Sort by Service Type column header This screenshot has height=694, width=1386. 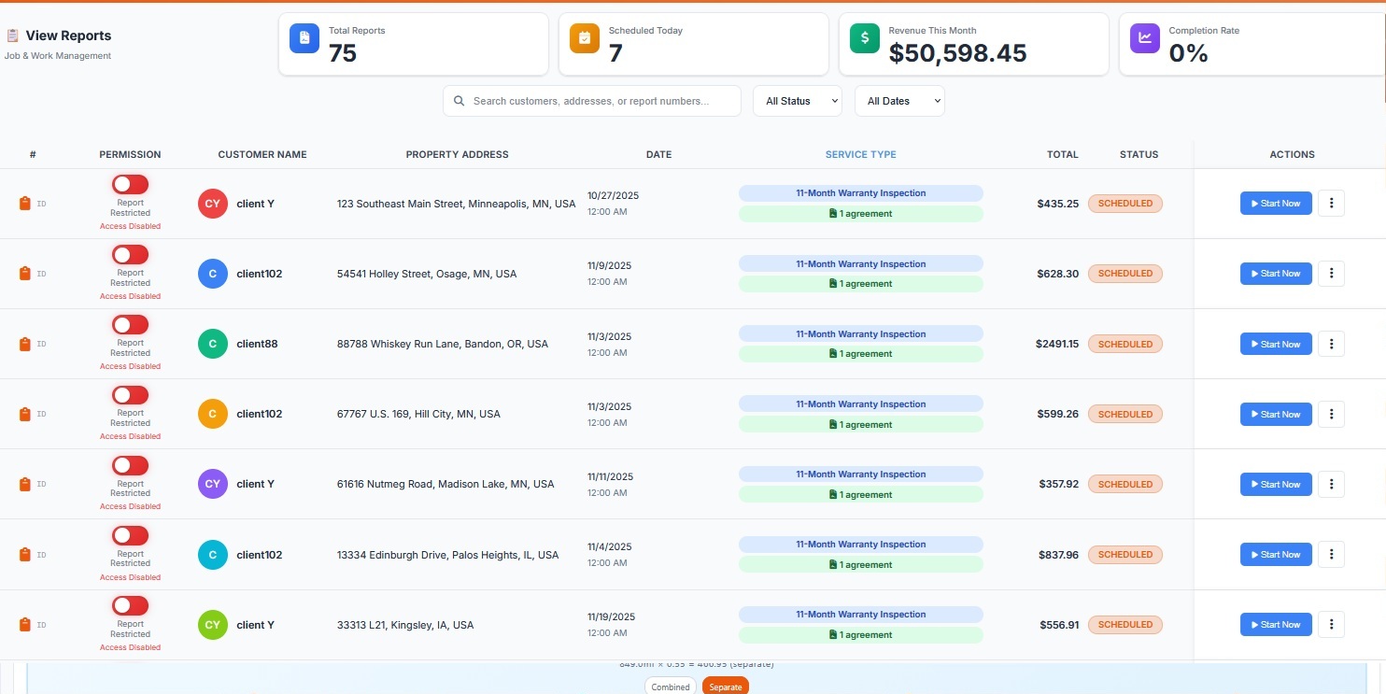click(x=860, y=155)
